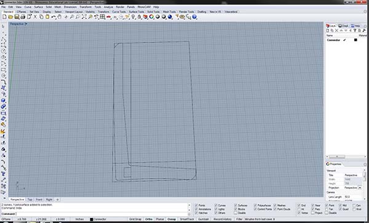Open the File menu
The image size is (369, 223).
3,7
